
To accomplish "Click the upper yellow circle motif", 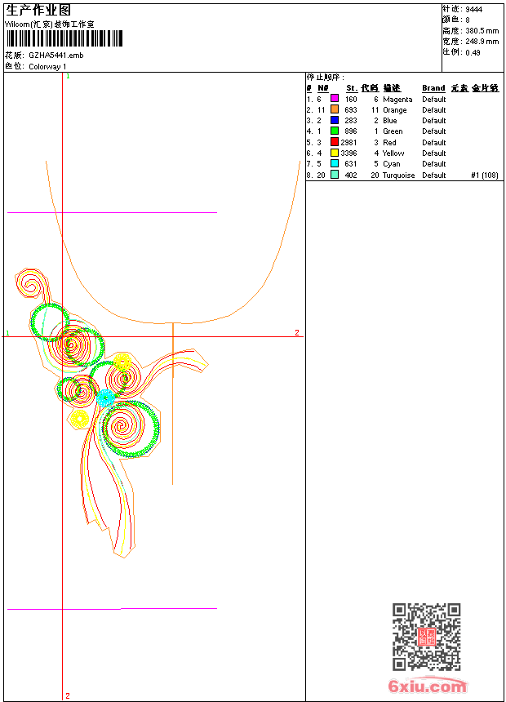I will pos(122,362).
